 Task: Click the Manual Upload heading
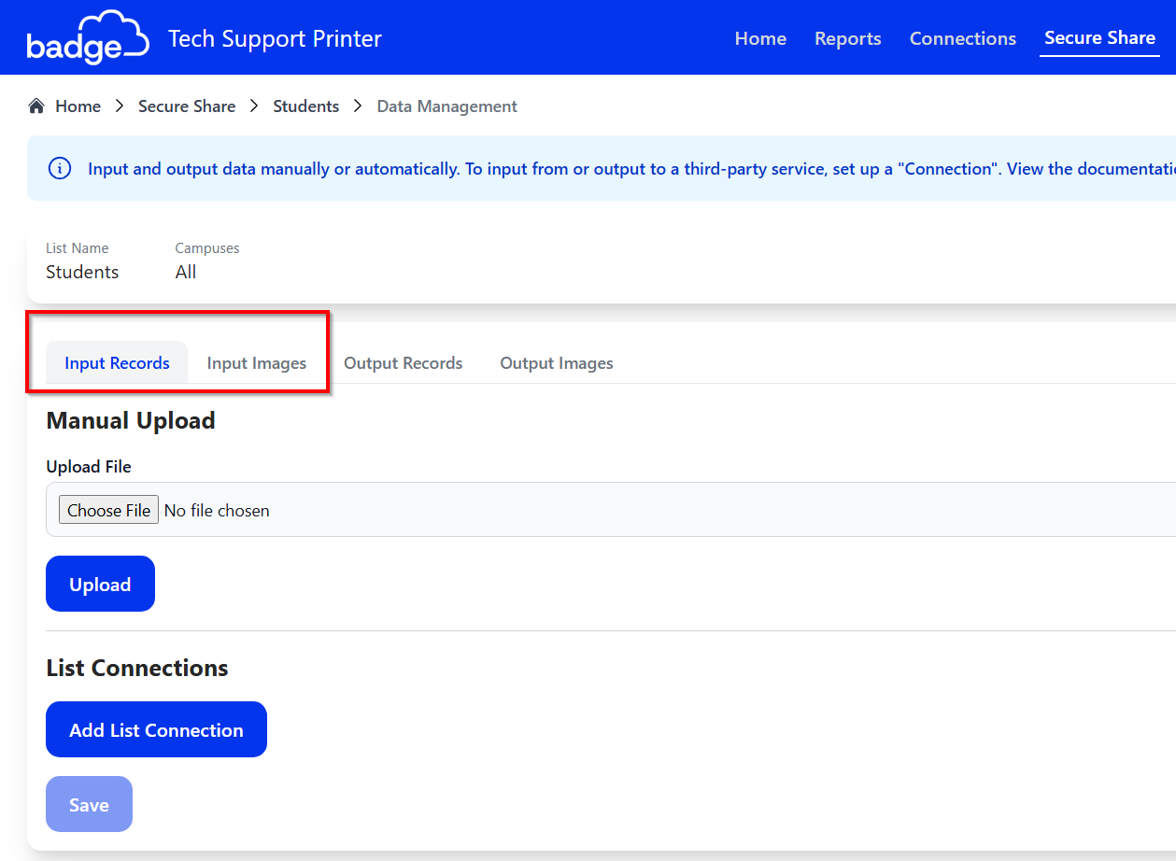(131, 420)
